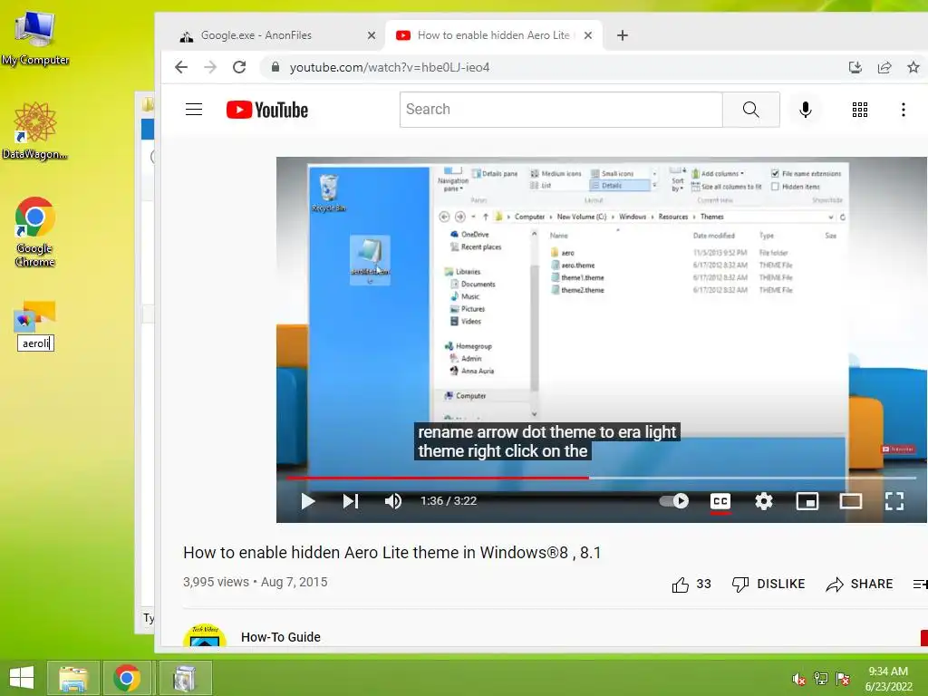Open a new Chrome tab

(622, 35)
